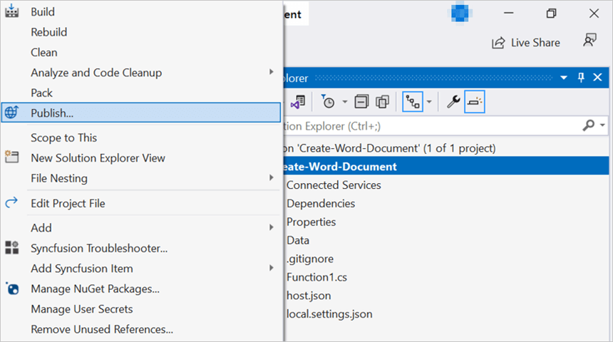Choose Pack in the context menu
The image size is (613, 342).
41,93
